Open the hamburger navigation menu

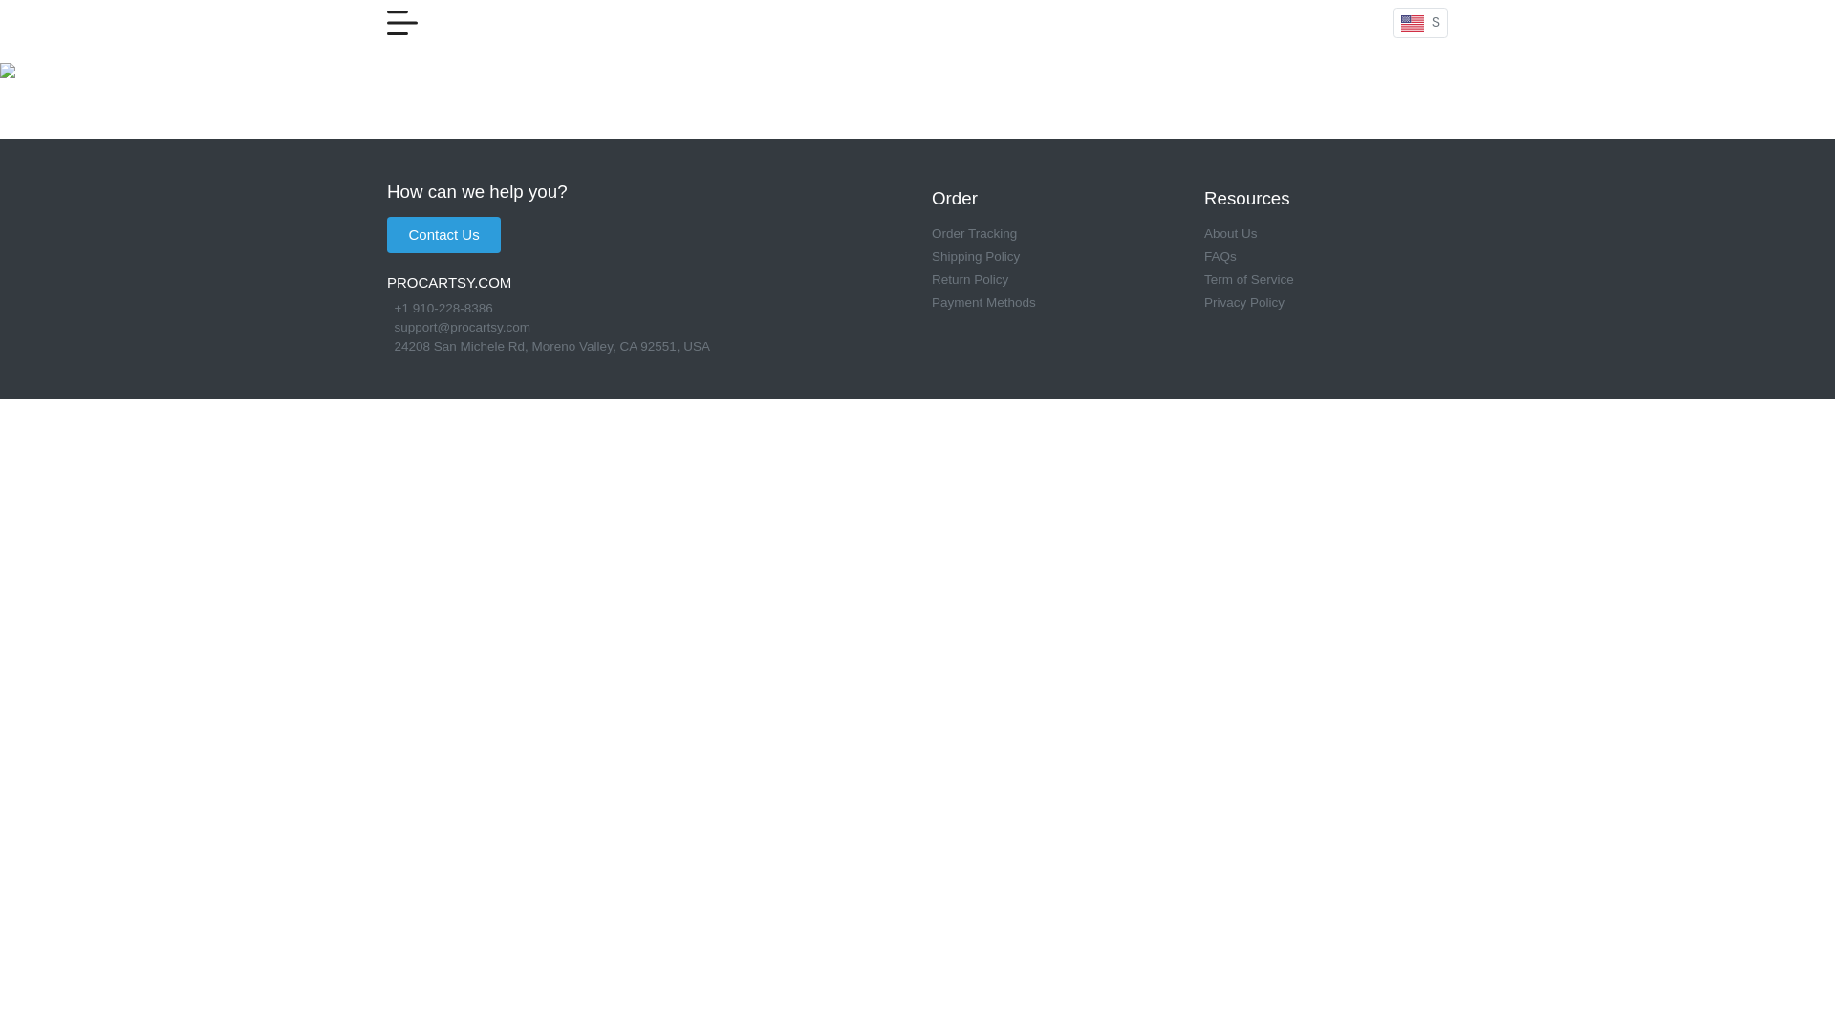pos(402,23)
